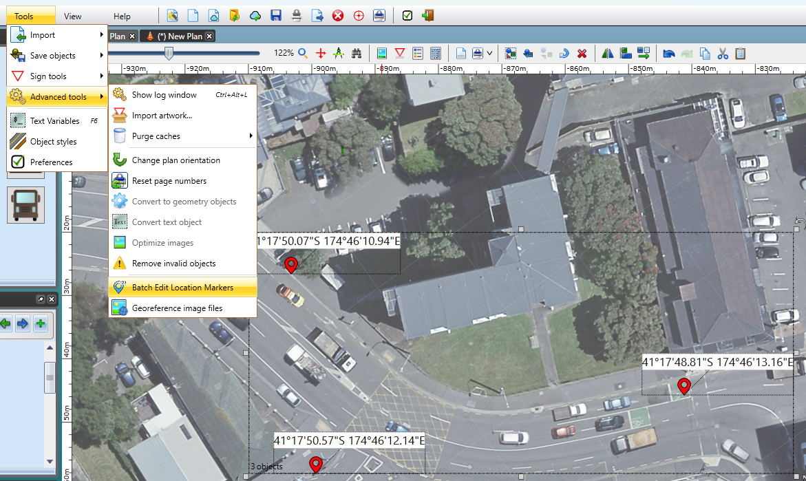Click the copy pages icon

pos(705,53)
